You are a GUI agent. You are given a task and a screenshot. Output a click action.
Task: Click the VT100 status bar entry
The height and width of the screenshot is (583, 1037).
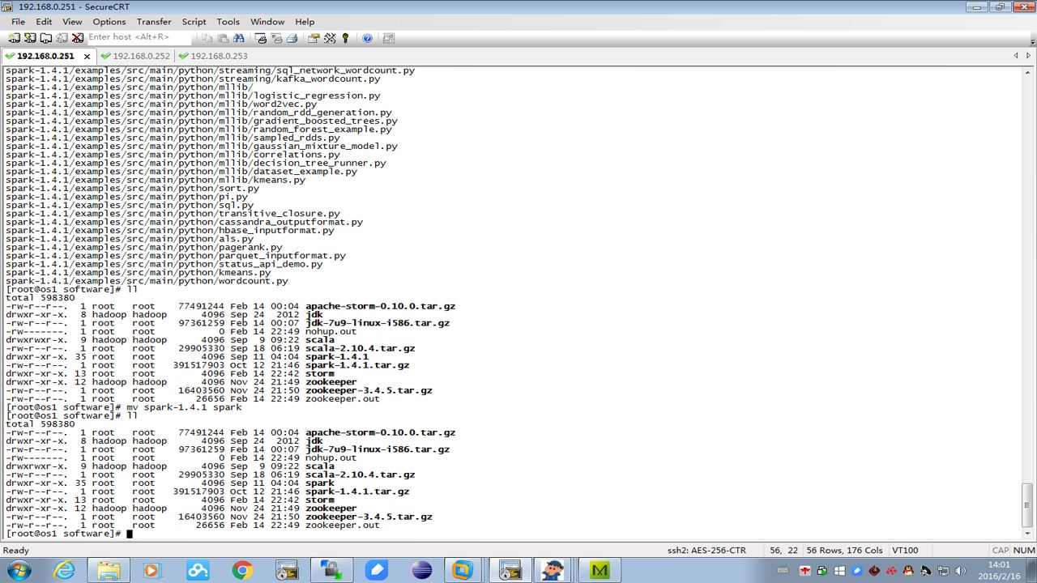coord(905,551)
